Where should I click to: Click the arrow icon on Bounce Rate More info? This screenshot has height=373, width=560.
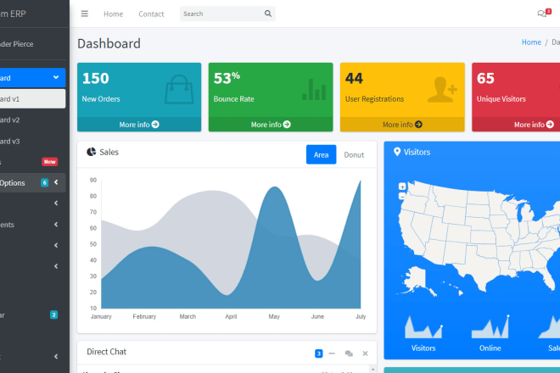point(287,125)
